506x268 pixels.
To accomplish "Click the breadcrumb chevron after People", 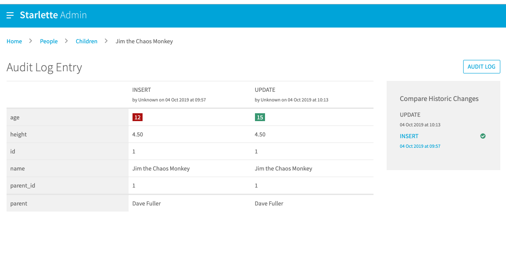I will coord(65,41).
